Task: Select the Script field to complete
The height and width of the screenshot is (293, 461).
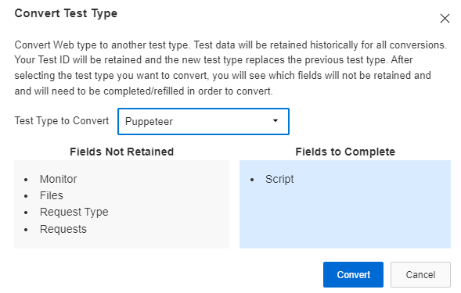Action: tap(279, 179)
